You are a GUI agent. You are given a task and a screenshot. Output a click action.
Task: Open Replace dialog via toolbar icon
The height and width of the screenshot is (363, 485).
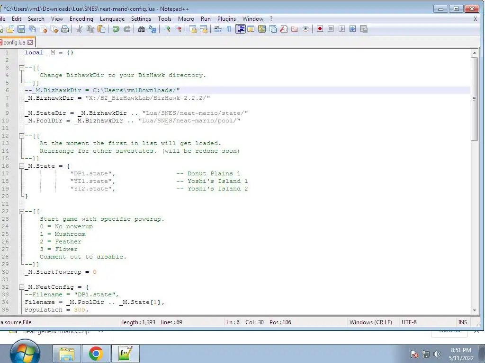(x=153, y=29)
